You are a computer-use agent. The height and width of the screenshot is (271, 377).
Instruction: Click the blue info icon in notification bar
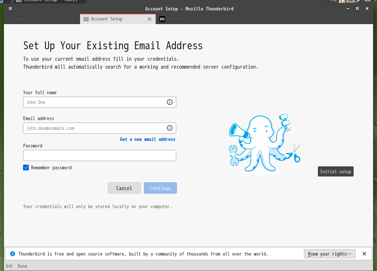(13, 254)
